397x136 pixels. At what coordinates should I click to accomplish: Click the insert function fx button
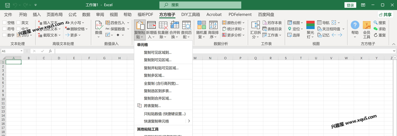tap(50, 51)
